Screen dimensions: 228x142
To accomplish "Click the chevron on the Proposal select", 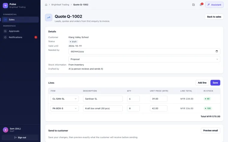I will click(x=217, y=59).
